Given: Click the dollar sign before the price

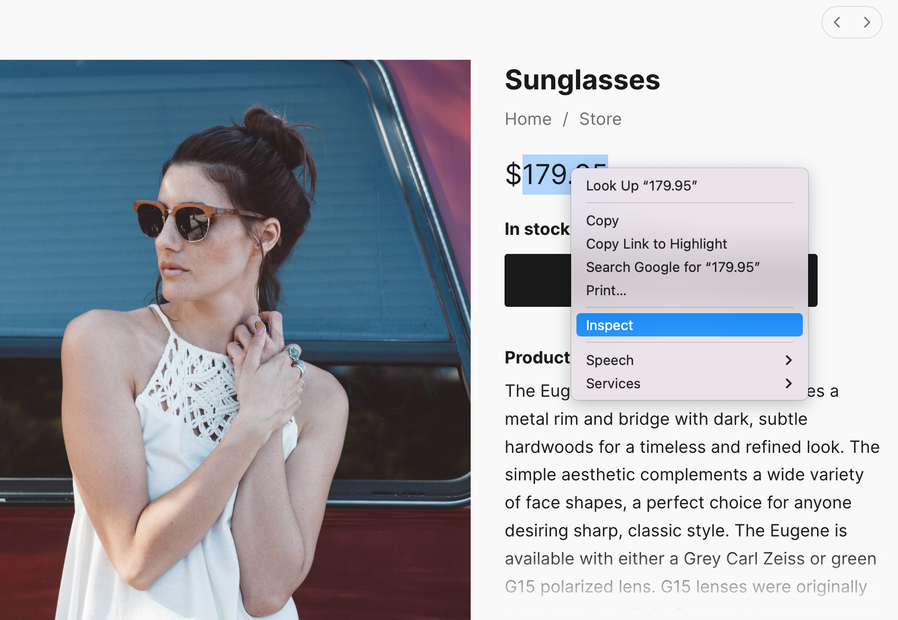Looking at the screenshot, I should click(x=513, y=175).
